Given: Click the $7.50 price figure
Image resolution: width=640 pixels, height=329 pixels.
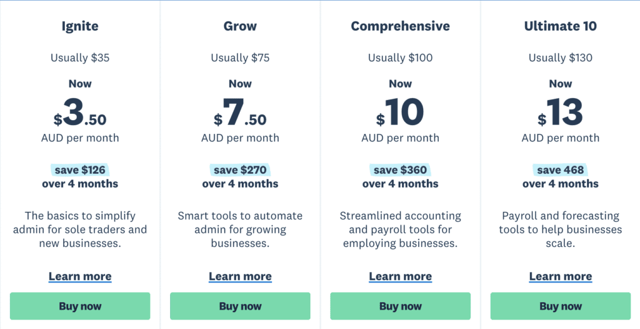Looking at the screenshot, I should pyautogui.click(x=240, y=113).
